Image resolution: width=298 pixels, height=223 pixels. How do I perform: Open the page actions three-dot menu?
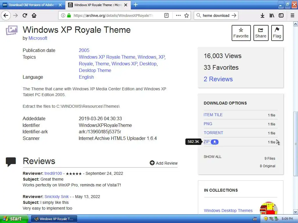tap(178, 15)
